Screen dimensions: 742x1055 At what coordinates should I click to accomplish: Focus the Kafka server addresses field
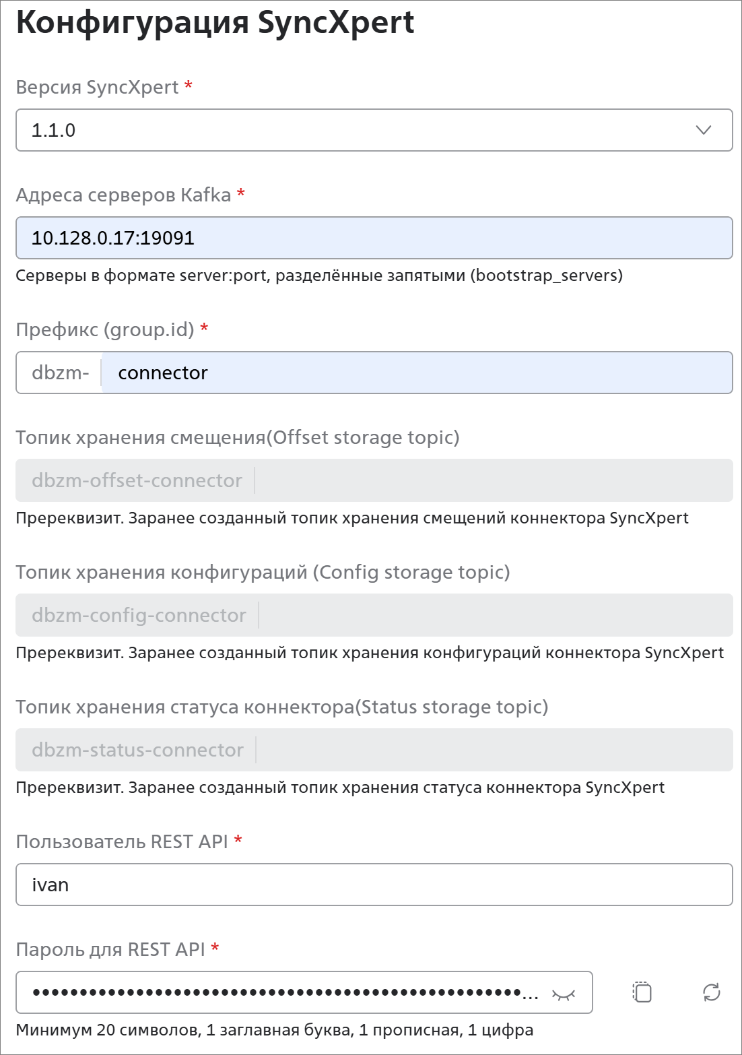point(374,238)
